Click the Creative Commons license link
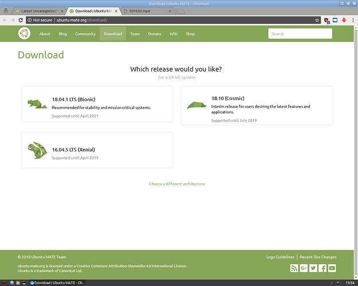The height and width of the screenshot is (286, 358). click(132, 266)
